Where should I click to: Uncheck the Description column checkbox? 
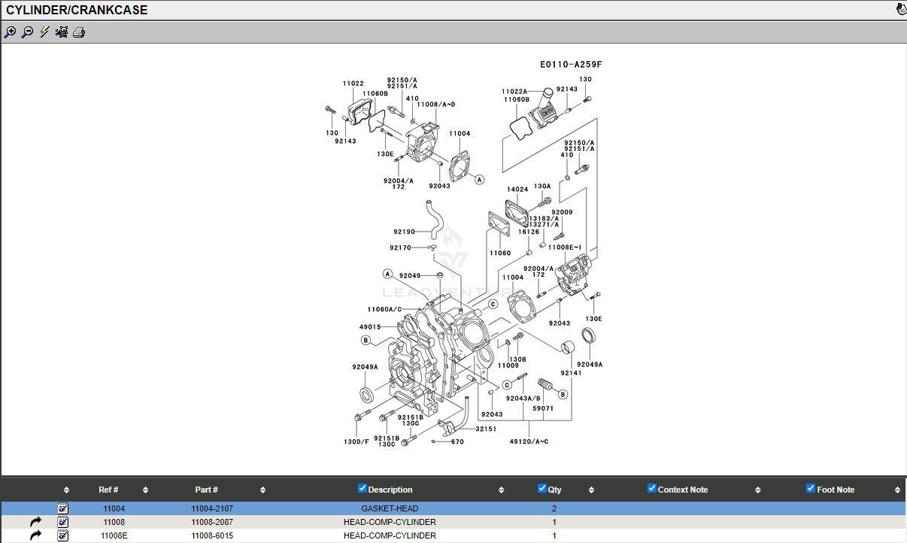pyautogui.click(x=362, y=489)
